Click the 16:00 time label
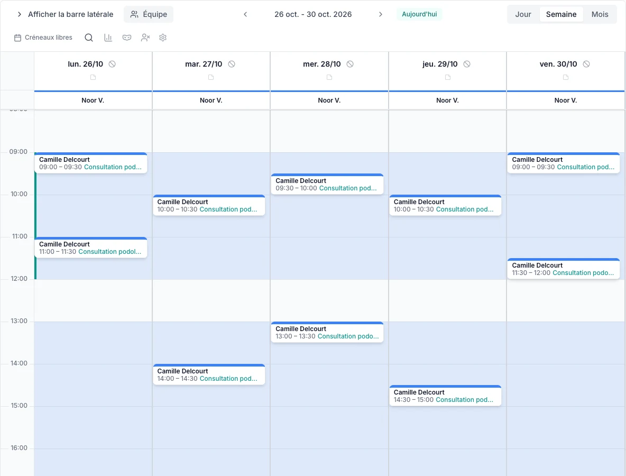The image size is (626, 476). [x=19, y=448]
